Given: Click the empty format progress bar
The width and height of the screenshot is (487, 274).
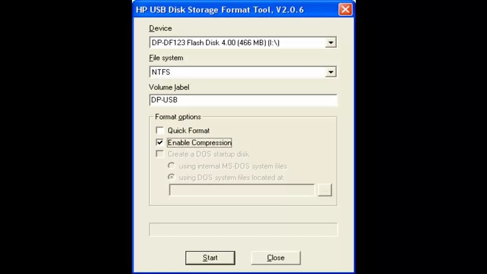Looking at the screenshot, I should (243, 229).
